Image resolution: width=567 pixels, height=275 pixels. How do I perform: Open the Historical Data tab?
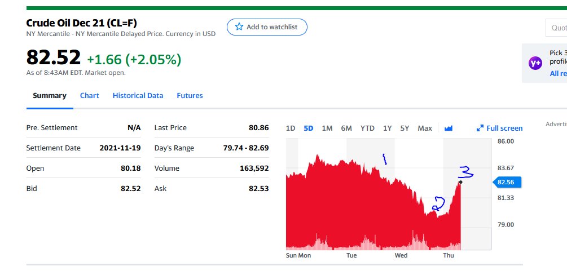point(138,96)
